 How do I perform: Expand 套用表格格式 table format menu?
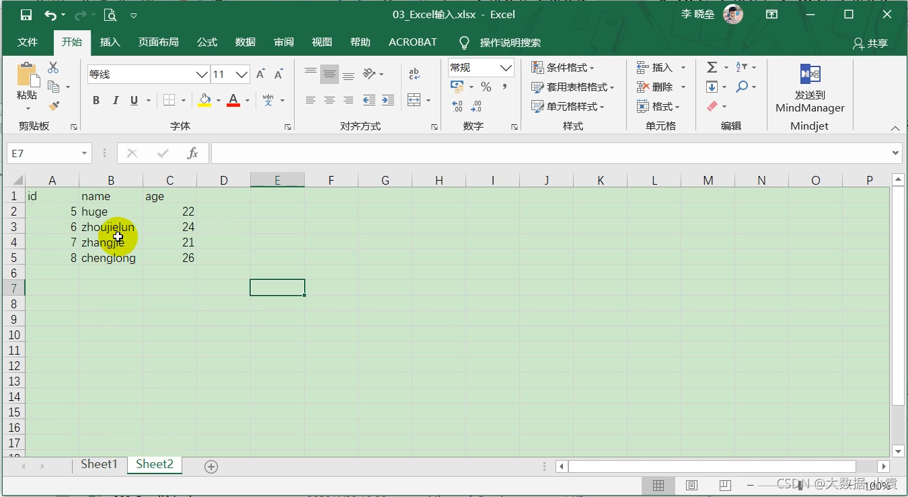point(572,87)
